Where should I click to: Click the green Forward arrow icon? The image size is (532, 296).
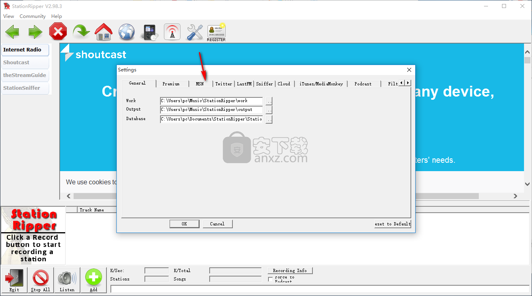(35, 32)
